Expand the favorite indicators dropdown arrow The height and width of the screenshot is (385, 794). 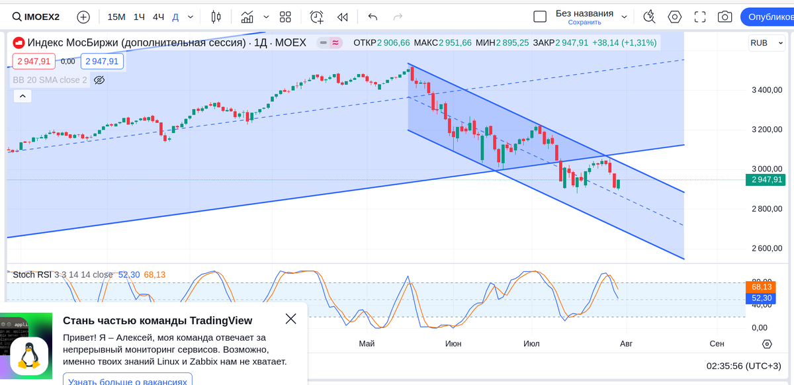point(266,17)
